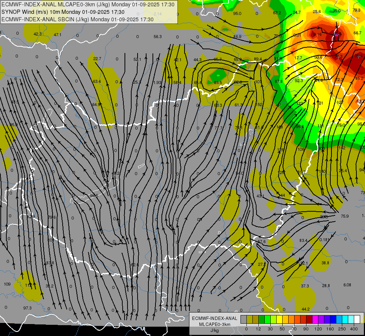Click the map value 142
This screenshot has width=365, height=336.
pos(342,148)
